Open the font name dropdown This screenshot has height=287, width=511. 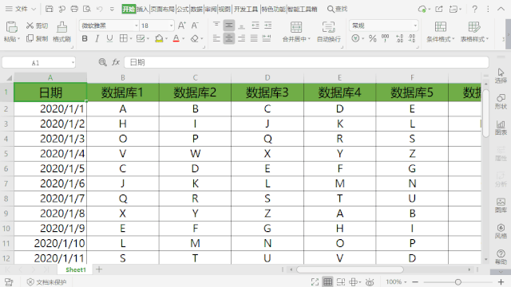(137, 26)
